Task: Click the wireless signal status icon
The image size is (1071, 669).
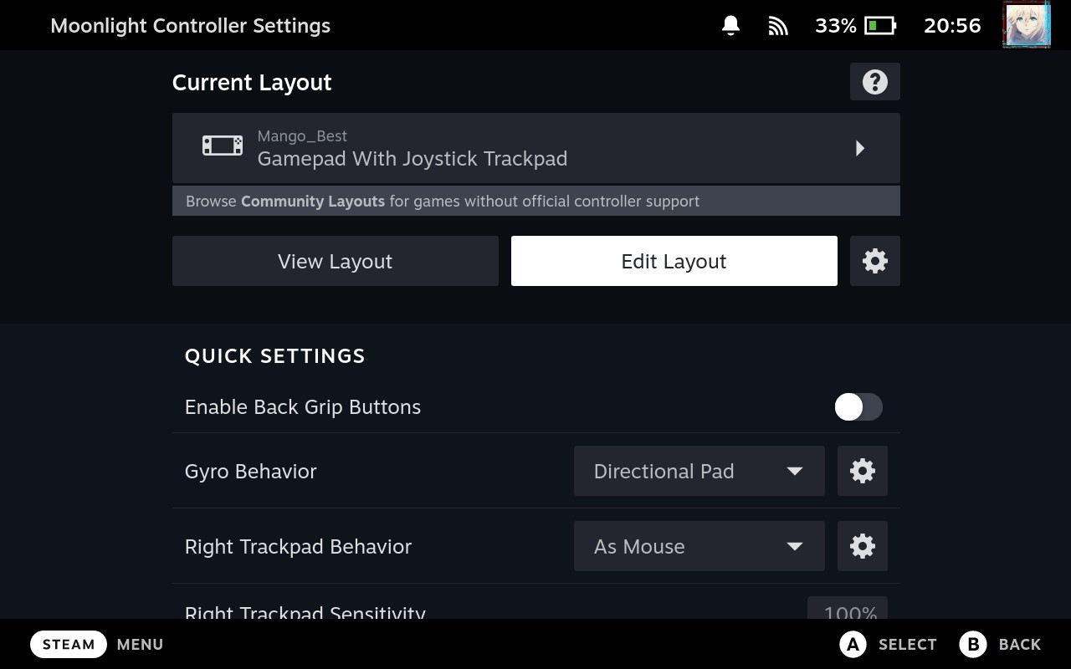Action: [x=778, y=26]
